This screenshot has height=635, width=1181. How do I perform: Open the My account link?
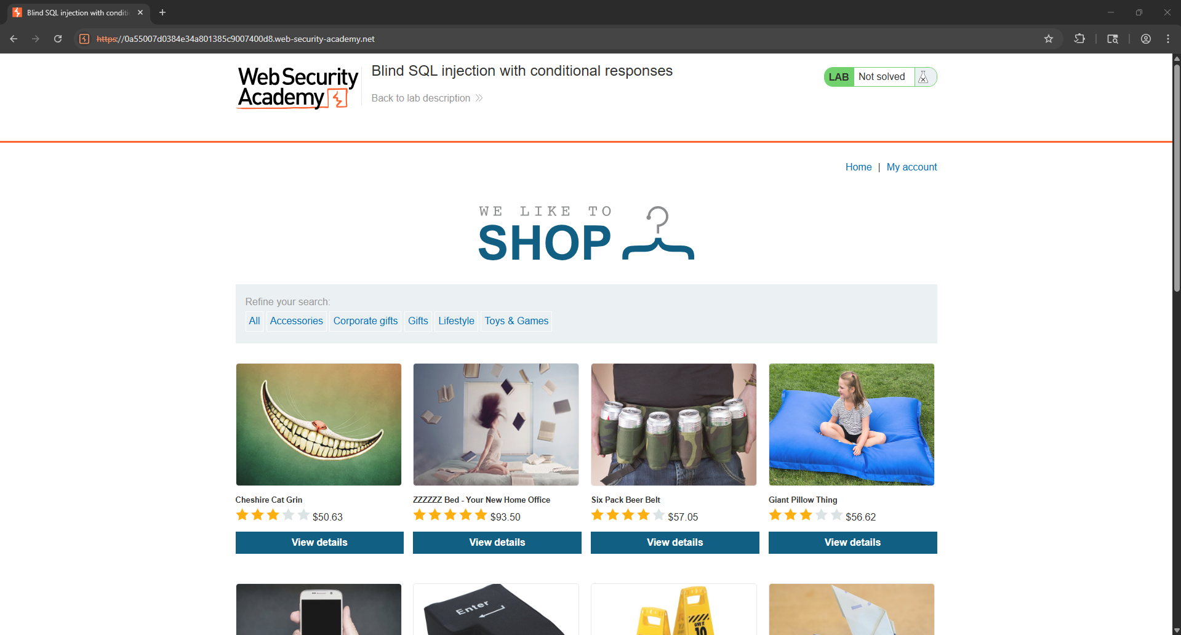pyautogui.click(x=911, y=167)
